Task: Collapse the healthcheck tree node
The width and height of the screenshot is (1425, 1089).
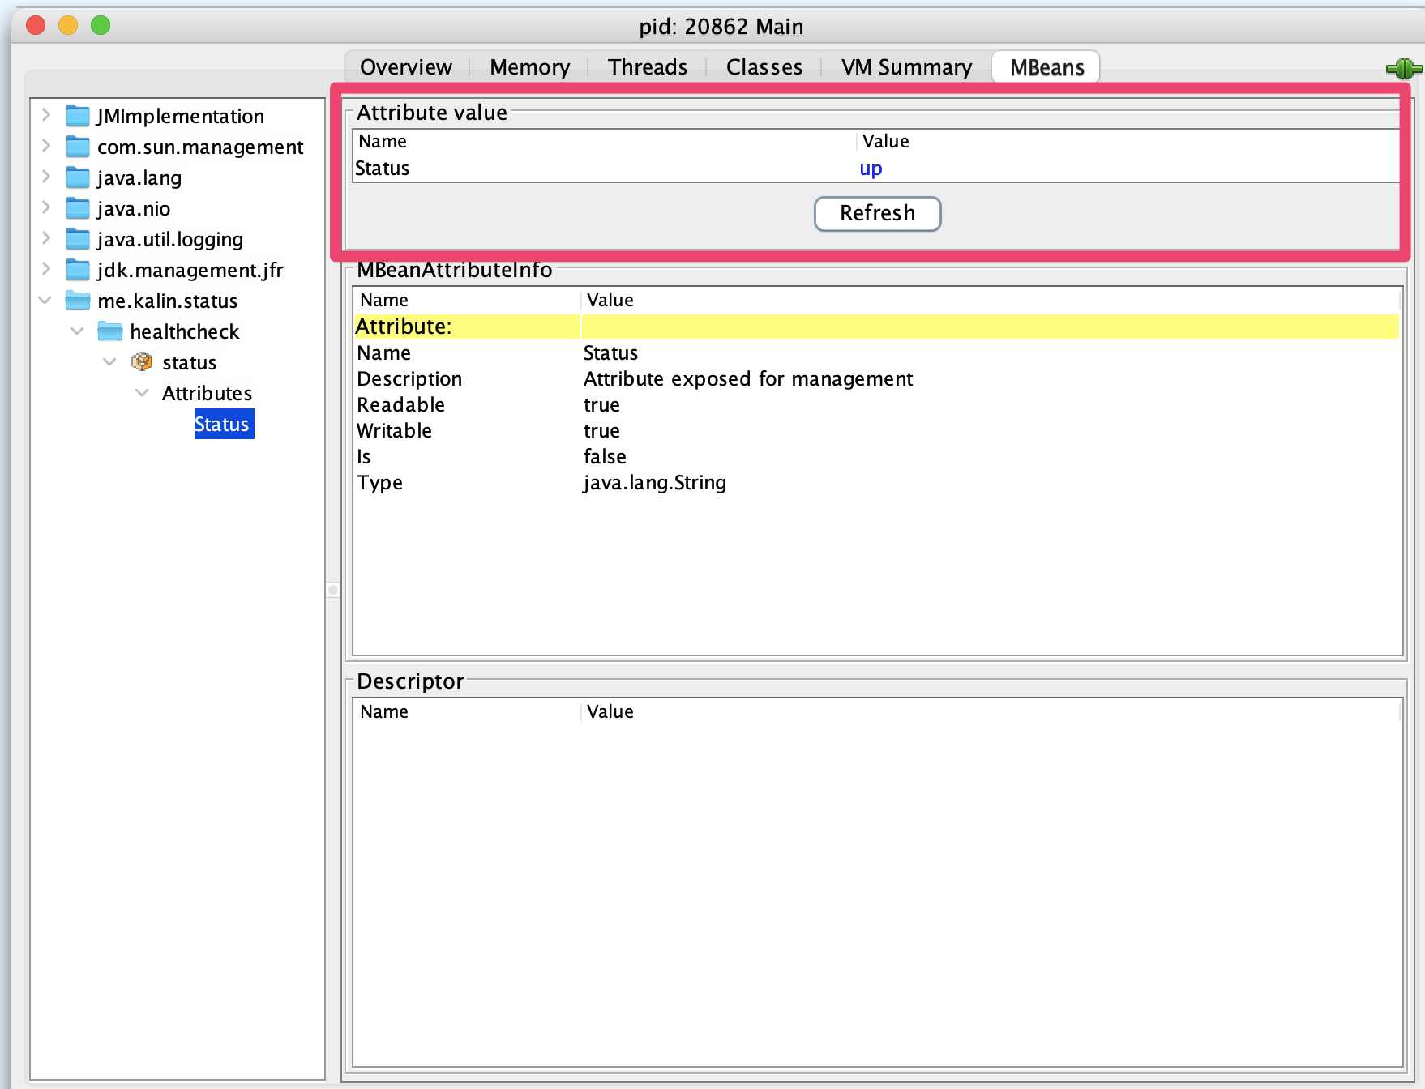Action: click(78, 331)
